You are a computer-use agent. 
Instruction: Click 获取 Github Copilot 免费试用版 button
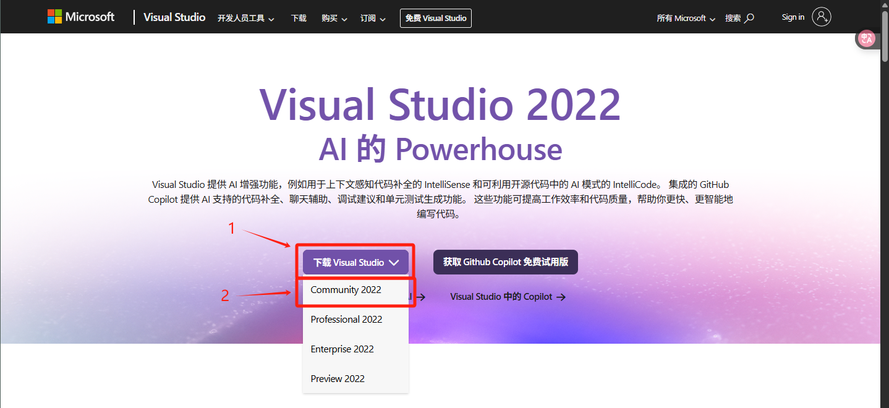(x=505, y=261)
